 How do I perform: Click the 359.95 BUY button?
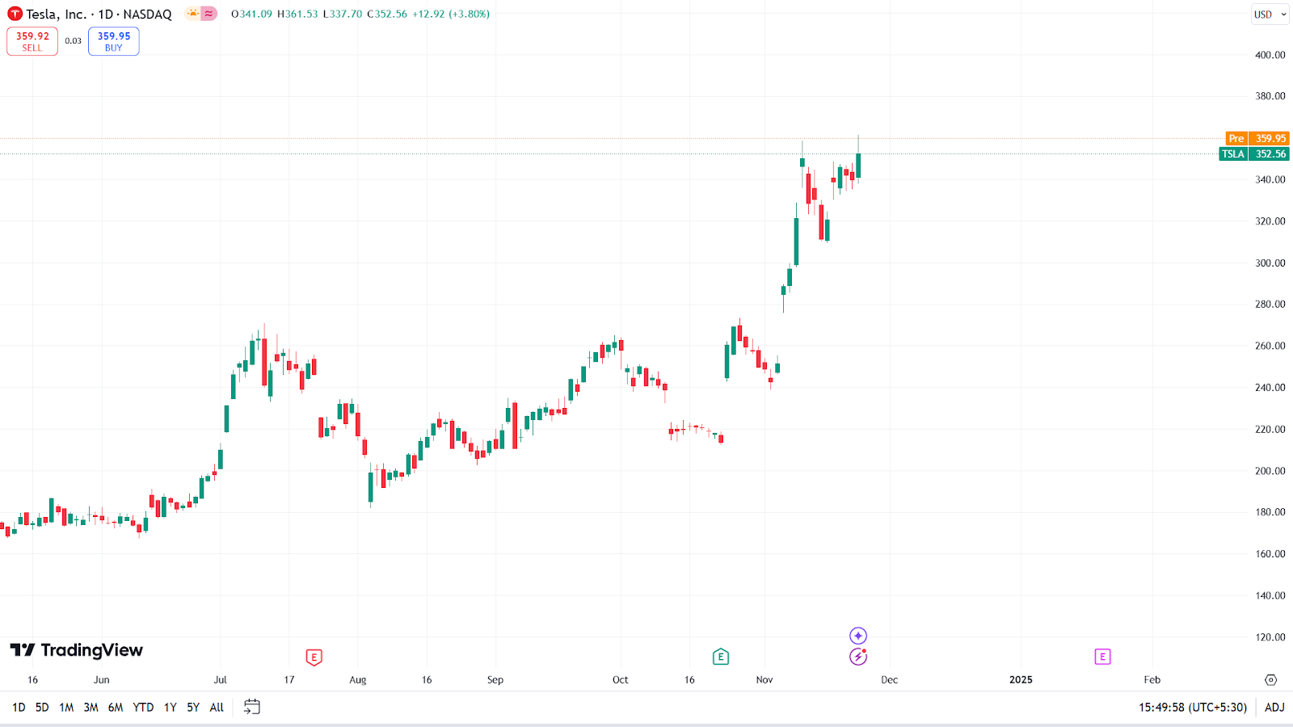click(114, 41)
